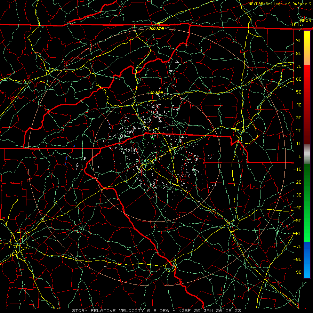Click the -40 tick label on scale
The image size is (313, 313).
(x=297, y=208)
